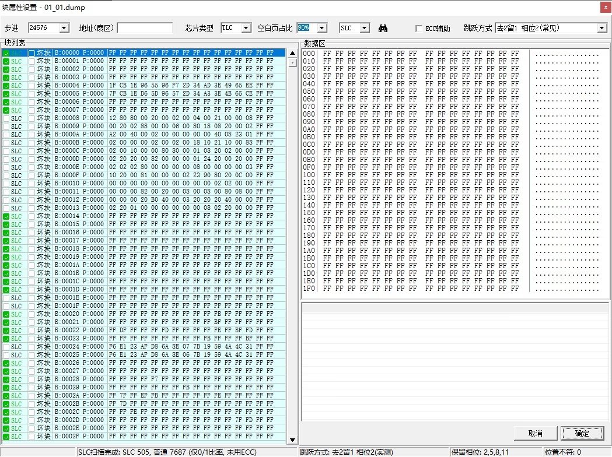Tick SLC checkbox in row B:00008
The height and width of the screenshot is (457, 612).
[6, 118]
